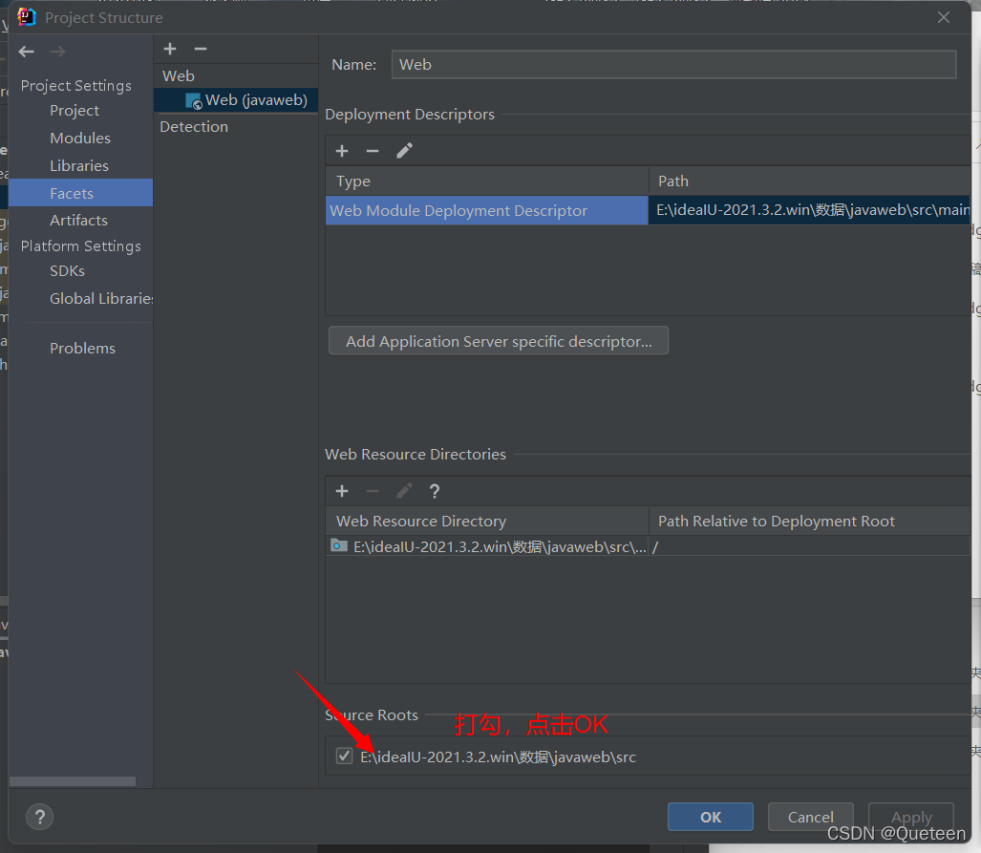Click the IntelliJ logo in title bar
This screenshot has width=981, height=853.
(27, 17)
